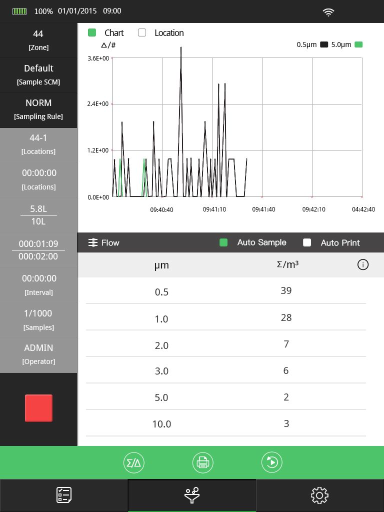Select the particle sampling funnel tab

pos(192,495)
